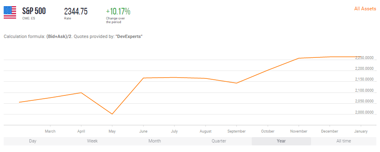Viewport: 380px width, 152px height.
Task: Click the September axis label
Action: [x=236, y=131]
